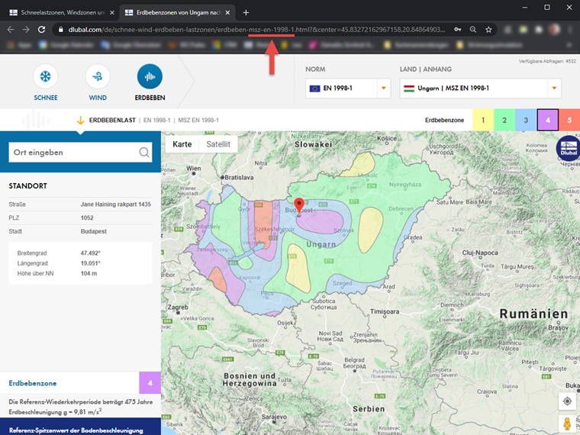The width and height of the screenshot is (580, 435).
Task: Switch map to Satellit view
Action: (x=218, y=144)
